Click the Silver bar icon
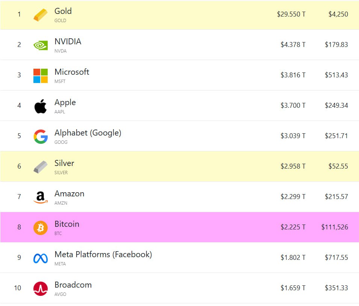This screenshot has height=306, width=359. (40, 167)
